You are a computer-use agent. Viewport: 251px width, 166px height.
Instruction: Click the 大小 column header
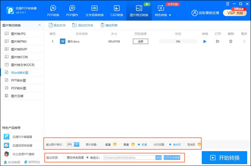click(x=114, y=34)
